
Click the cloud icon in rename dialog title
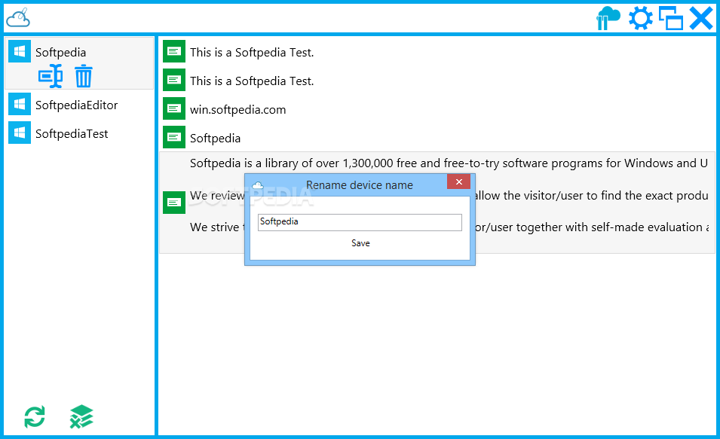point(258,185)
